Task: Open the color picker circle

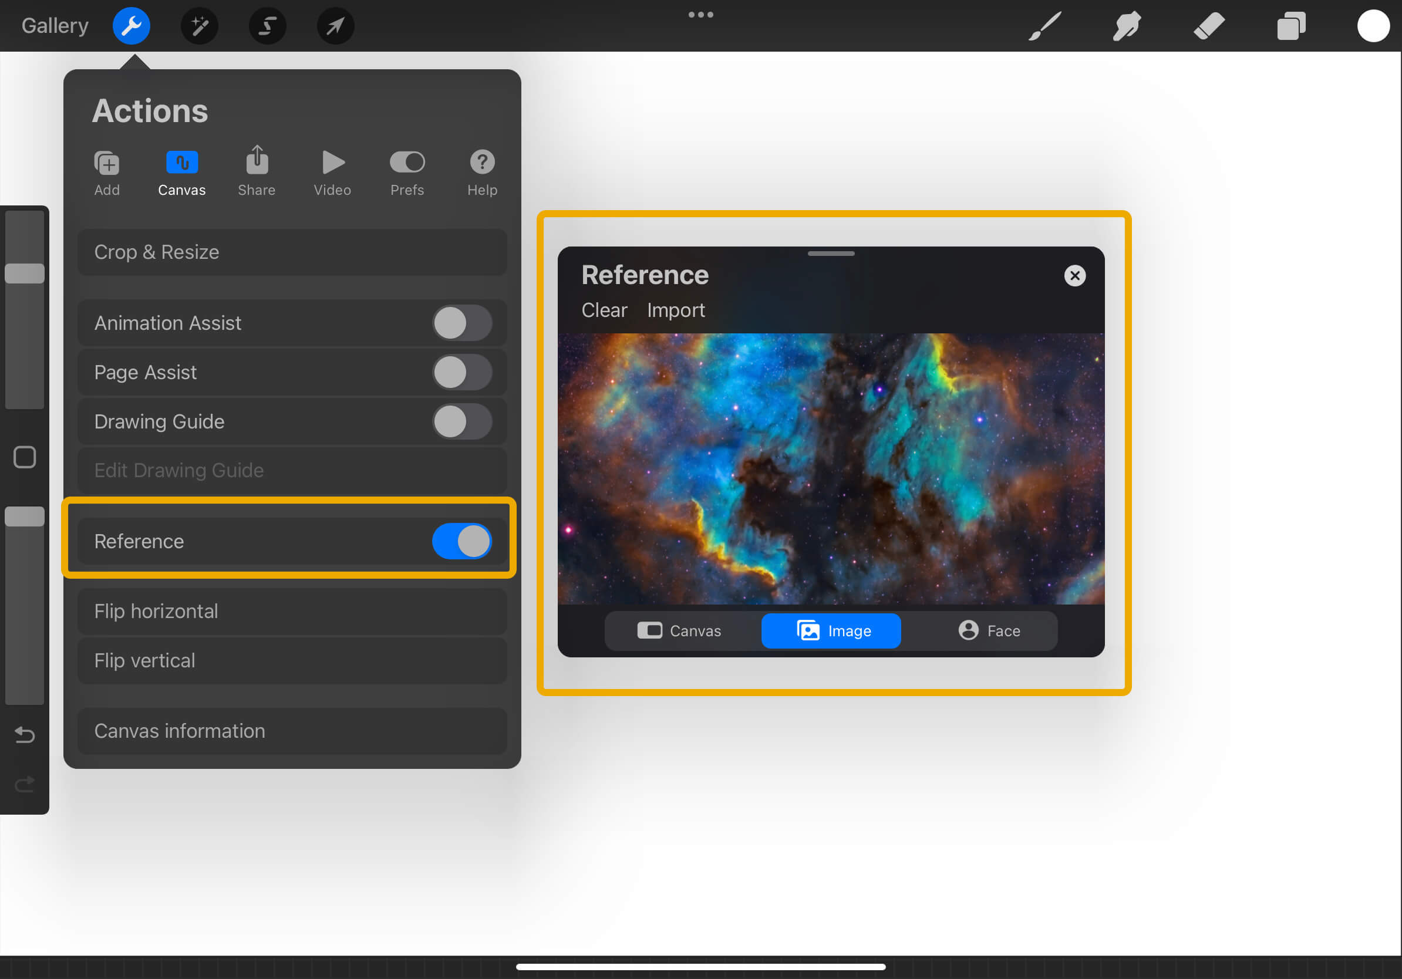Action: (x=1374, y=26)
